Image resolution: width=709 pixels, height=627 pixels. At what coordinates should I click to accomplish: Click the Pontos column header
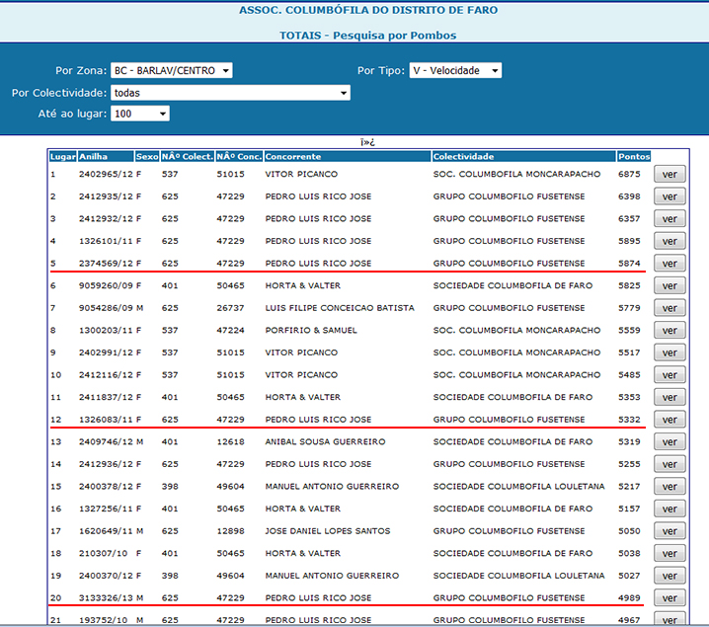(x=633, y=156)
